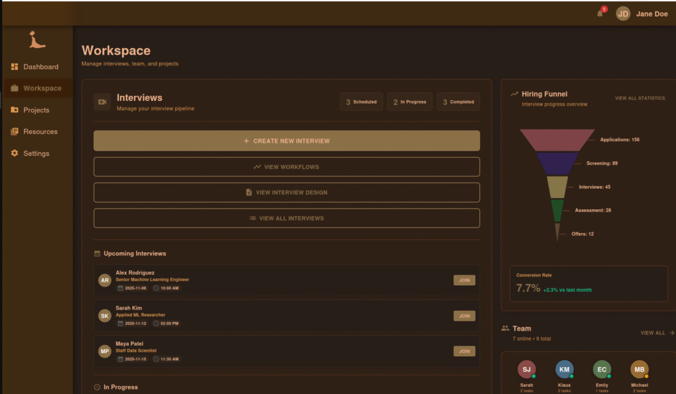
Task: Click the Dashboard grid icon
Action: (15, 67)
